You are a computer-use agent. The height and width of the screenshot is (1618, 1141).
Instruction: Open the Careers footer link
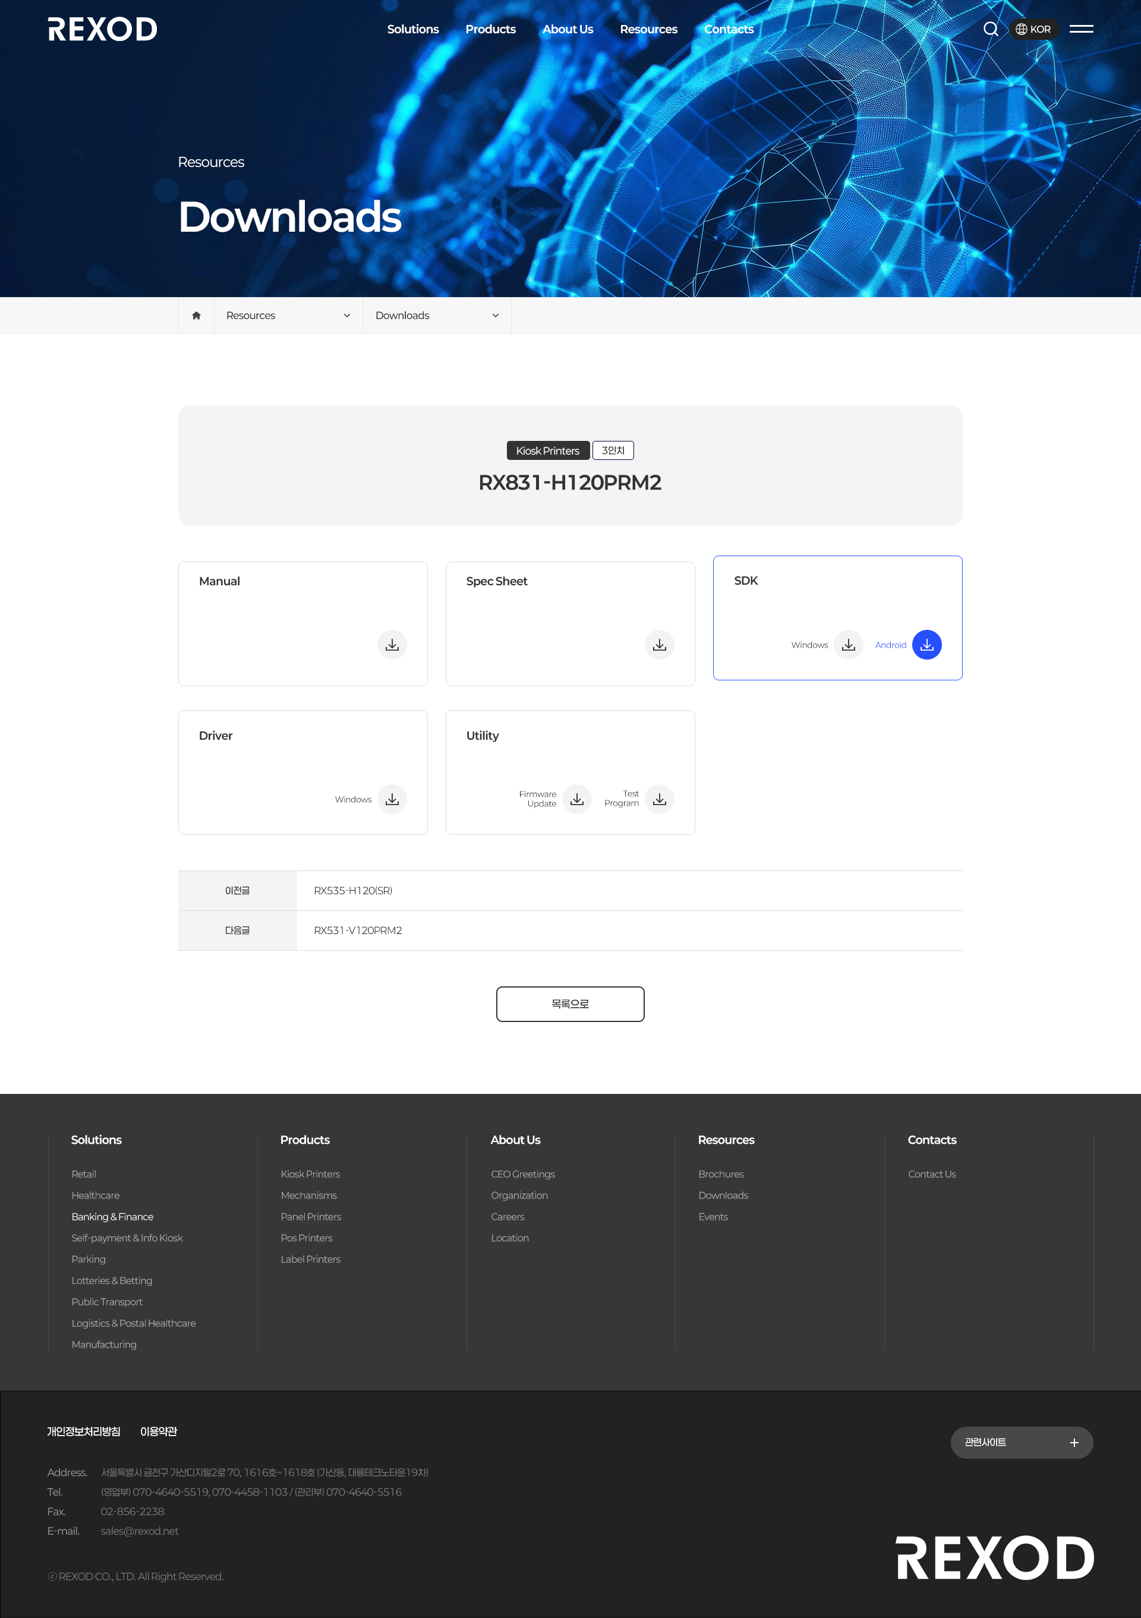click(x=508, y=1216)
